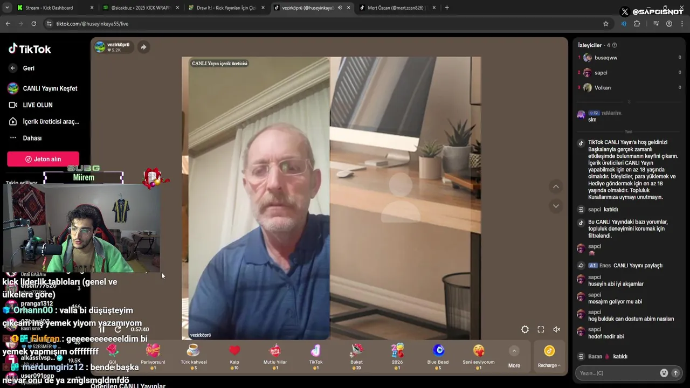Open İçerik üreticisi araçları in the sidebar

pyautogui.click(x=44, y=122)
